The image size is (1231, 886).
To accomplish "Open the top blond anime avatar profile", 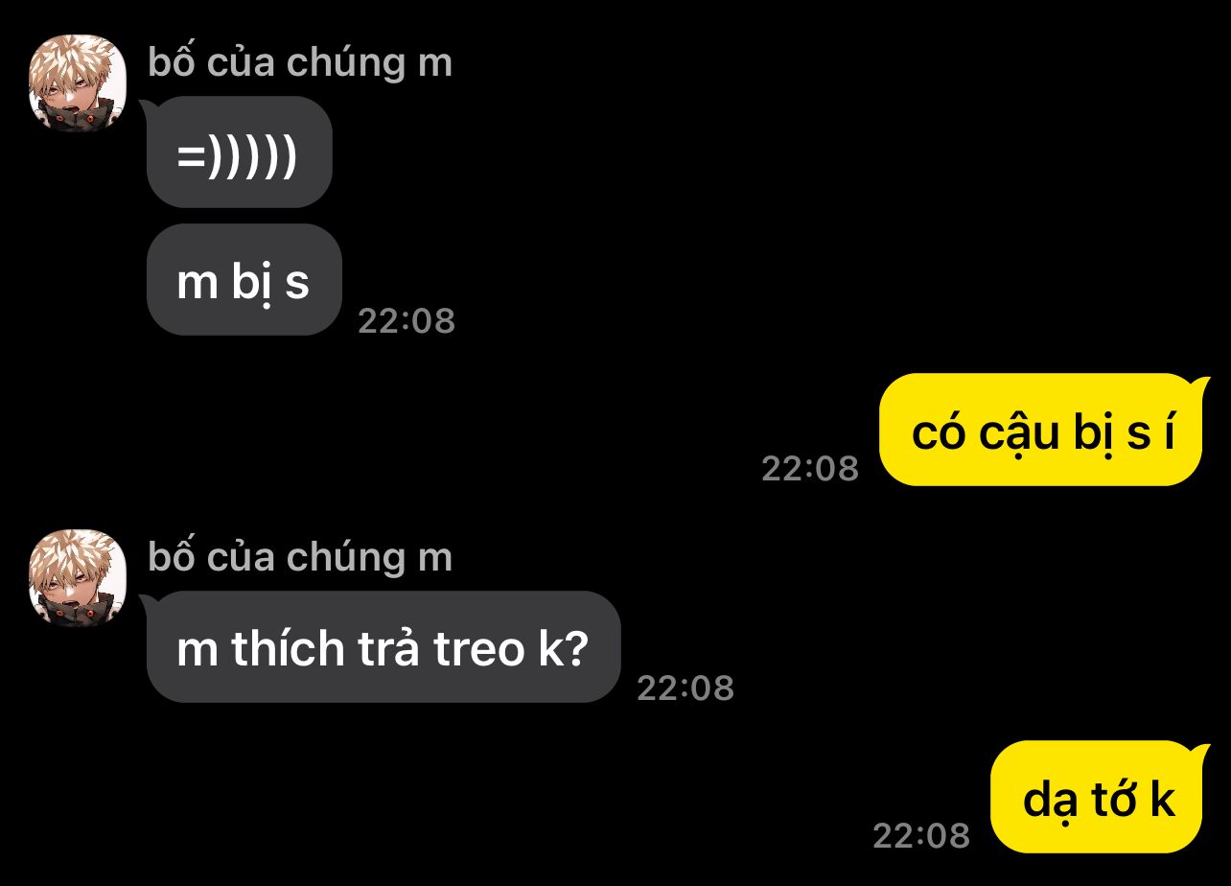I will pos(79,83).
